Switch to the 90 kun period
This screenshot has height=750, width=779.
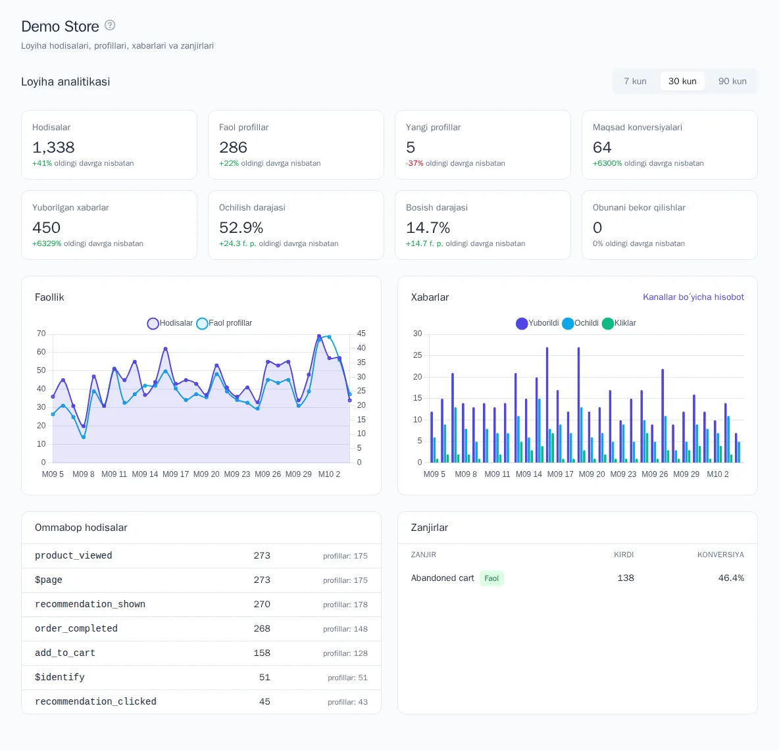[x=732, y=81]
